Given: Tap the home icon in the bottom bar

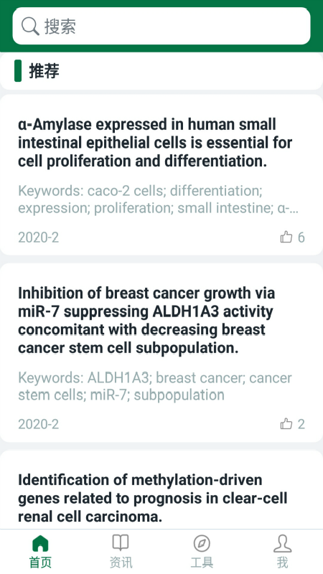Looking at the screenshot, I should coord(40,543).
